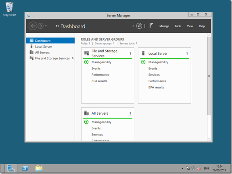Click the dashboard vertical scrollbar thumb
232x174 pixels.
coord(209,76)
